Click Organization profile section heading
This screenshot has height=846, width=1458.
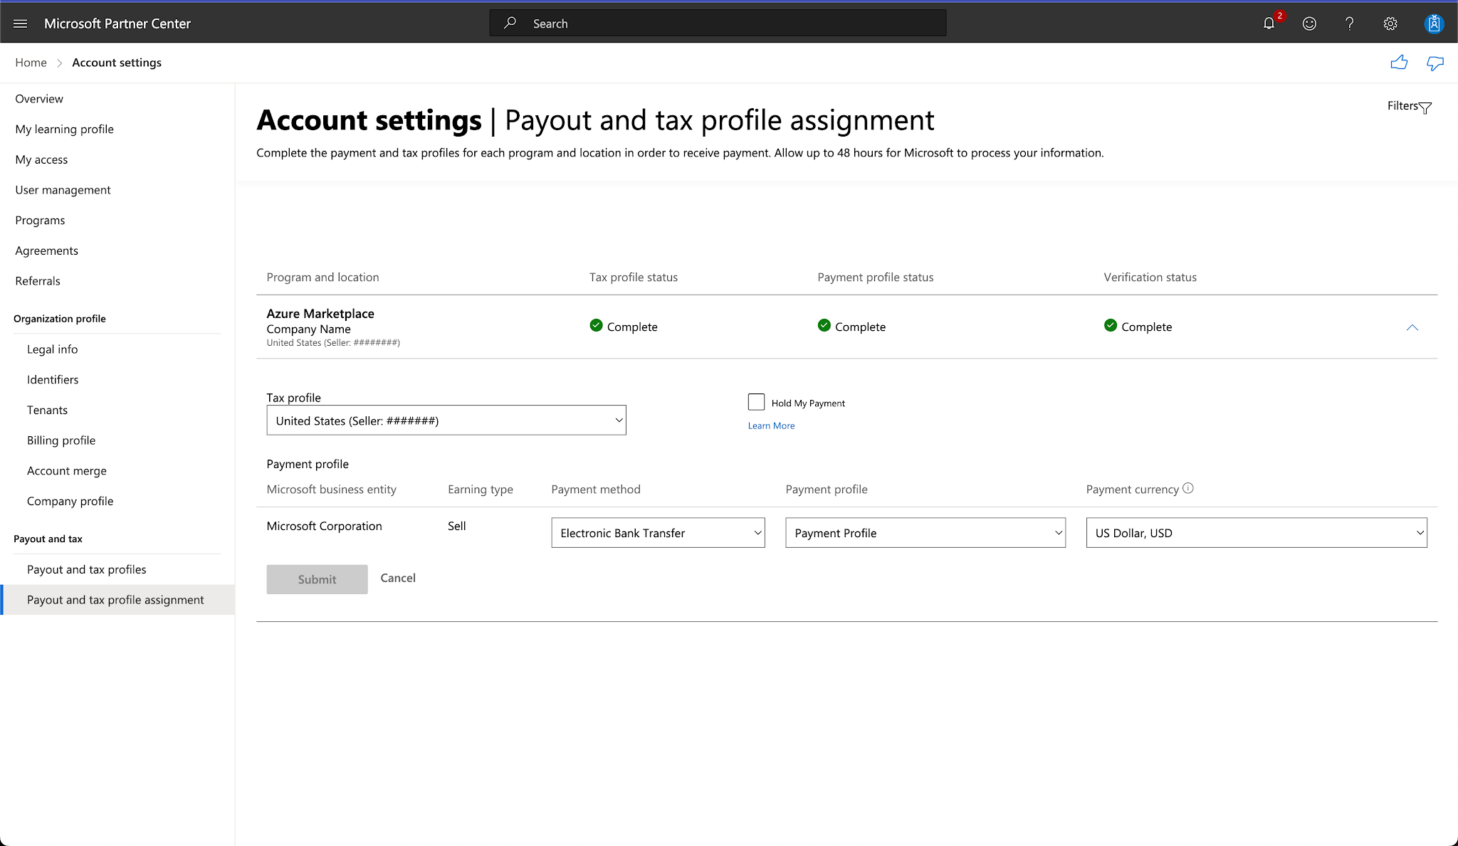60,319
